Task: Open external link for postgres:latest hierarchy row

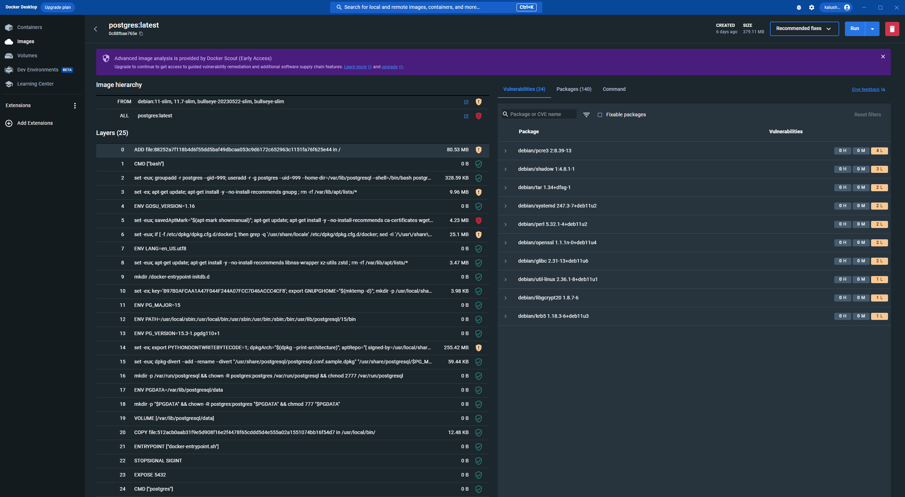Action: (x=466, y=116)
